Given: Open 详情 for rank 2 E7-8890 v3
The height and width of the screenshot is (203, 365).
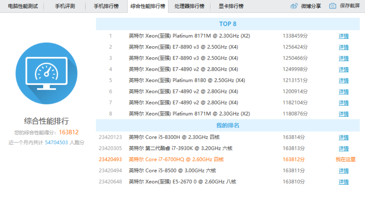Looking at the screenshot, I should pyautogui.click(x=344, y=47).
